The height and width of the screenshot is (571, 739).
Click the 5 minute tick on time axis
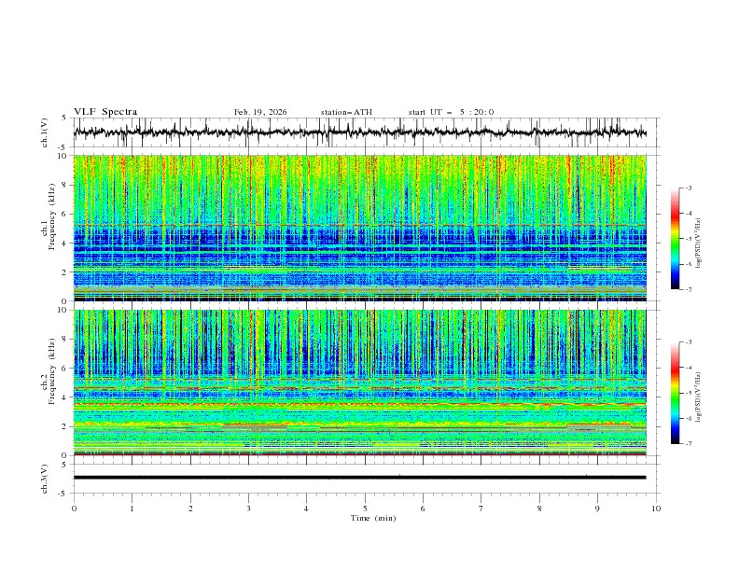(x=365, y=508)
